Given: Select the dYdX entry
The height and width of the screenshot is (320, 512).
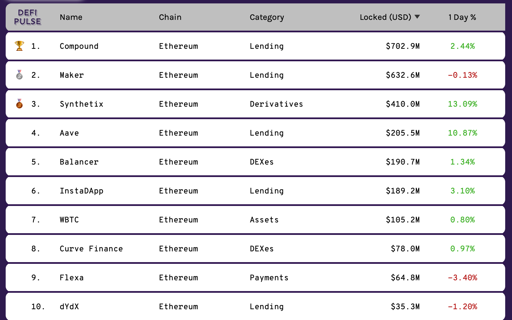Looking at the screenshot, I should pos(69,307).
